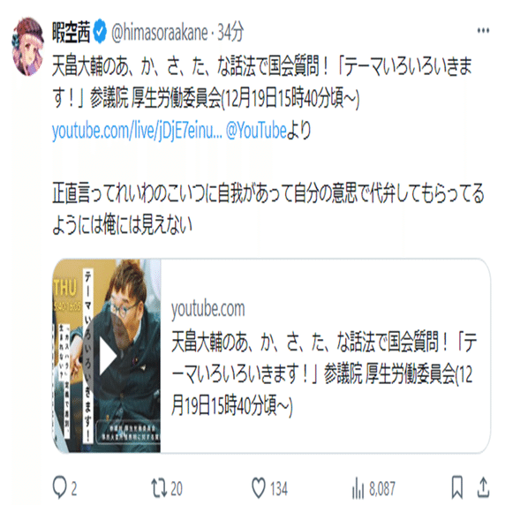The height and width of the screenshot is (505, 505).
Task: Open the 34分 timestamp link
Action: coord(230,33)
